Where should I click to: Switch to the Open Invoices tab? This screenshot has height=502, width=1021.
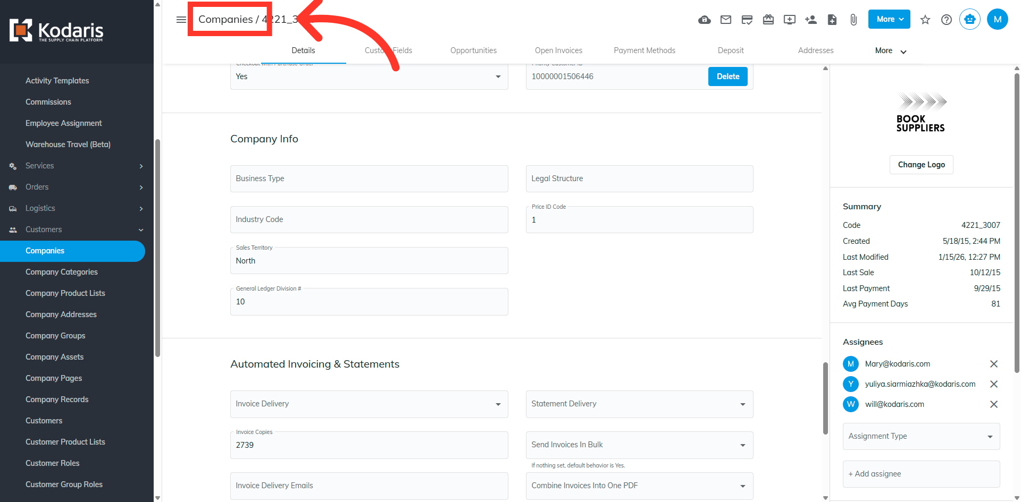coord(558,50)
